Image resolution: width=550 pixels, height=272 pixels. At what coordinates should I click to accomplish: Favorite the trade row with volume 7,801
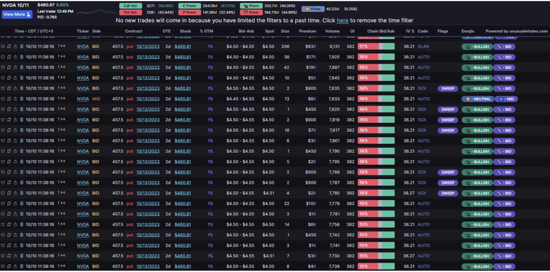pos(3,141)
